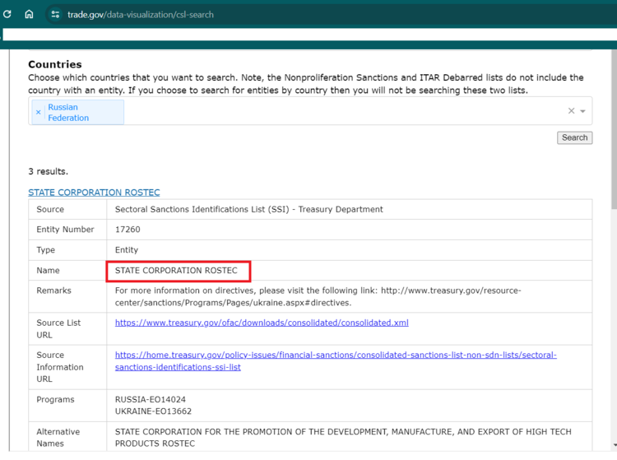Viewport: 617px width, 460px height.
Task: Go to the browser home page icon
Action: coord(29,15)
